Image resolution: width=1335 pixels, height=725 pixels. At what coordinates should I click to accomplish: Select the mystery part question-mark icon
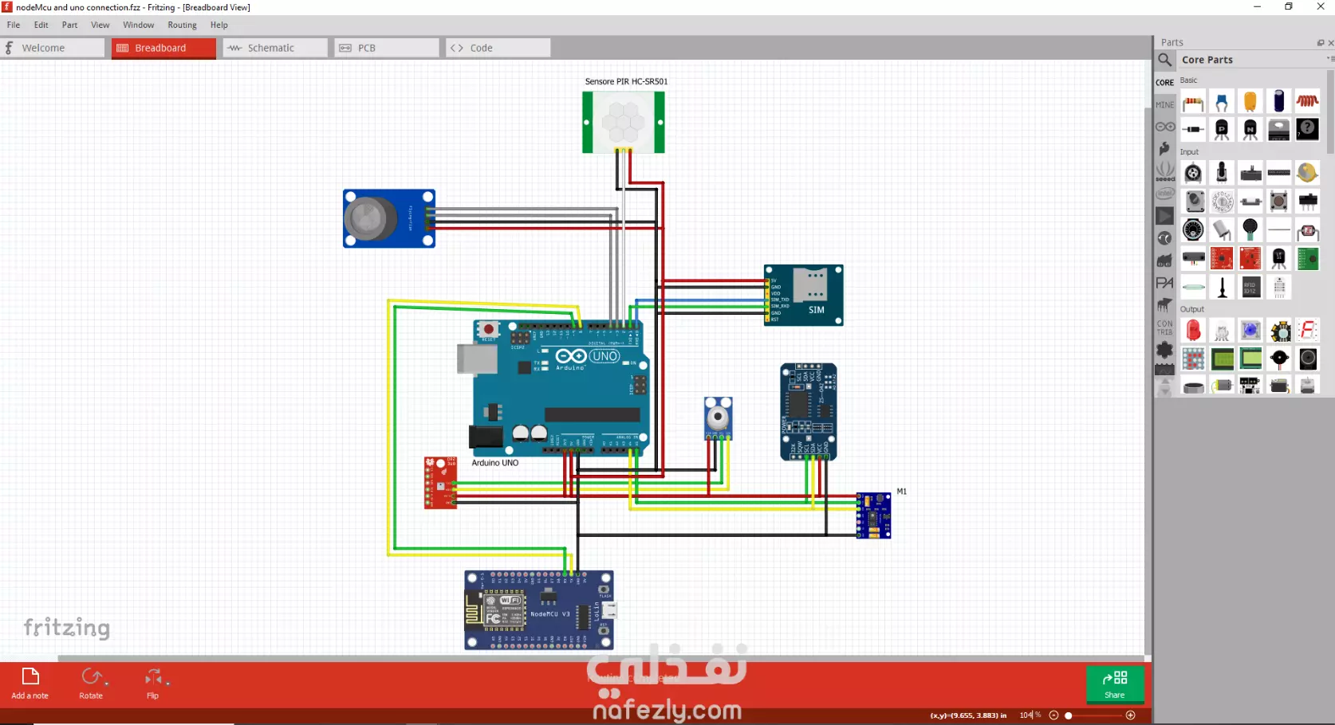pos(1308,129)
